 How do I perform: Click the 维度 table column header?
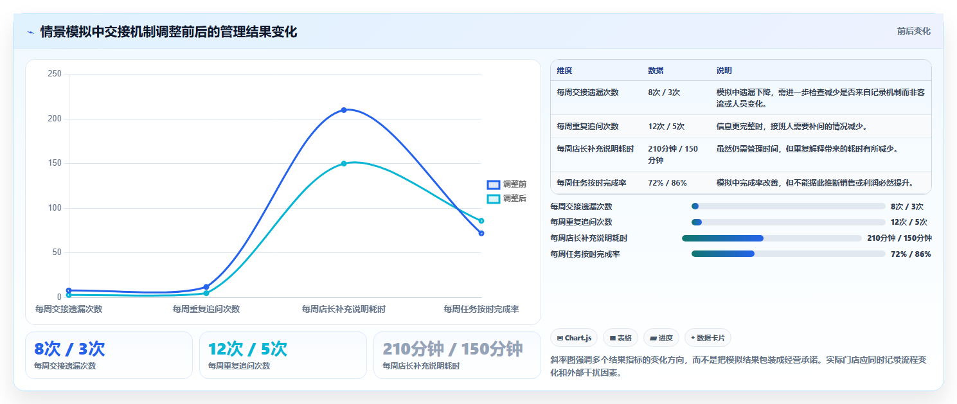pos(564,71)
